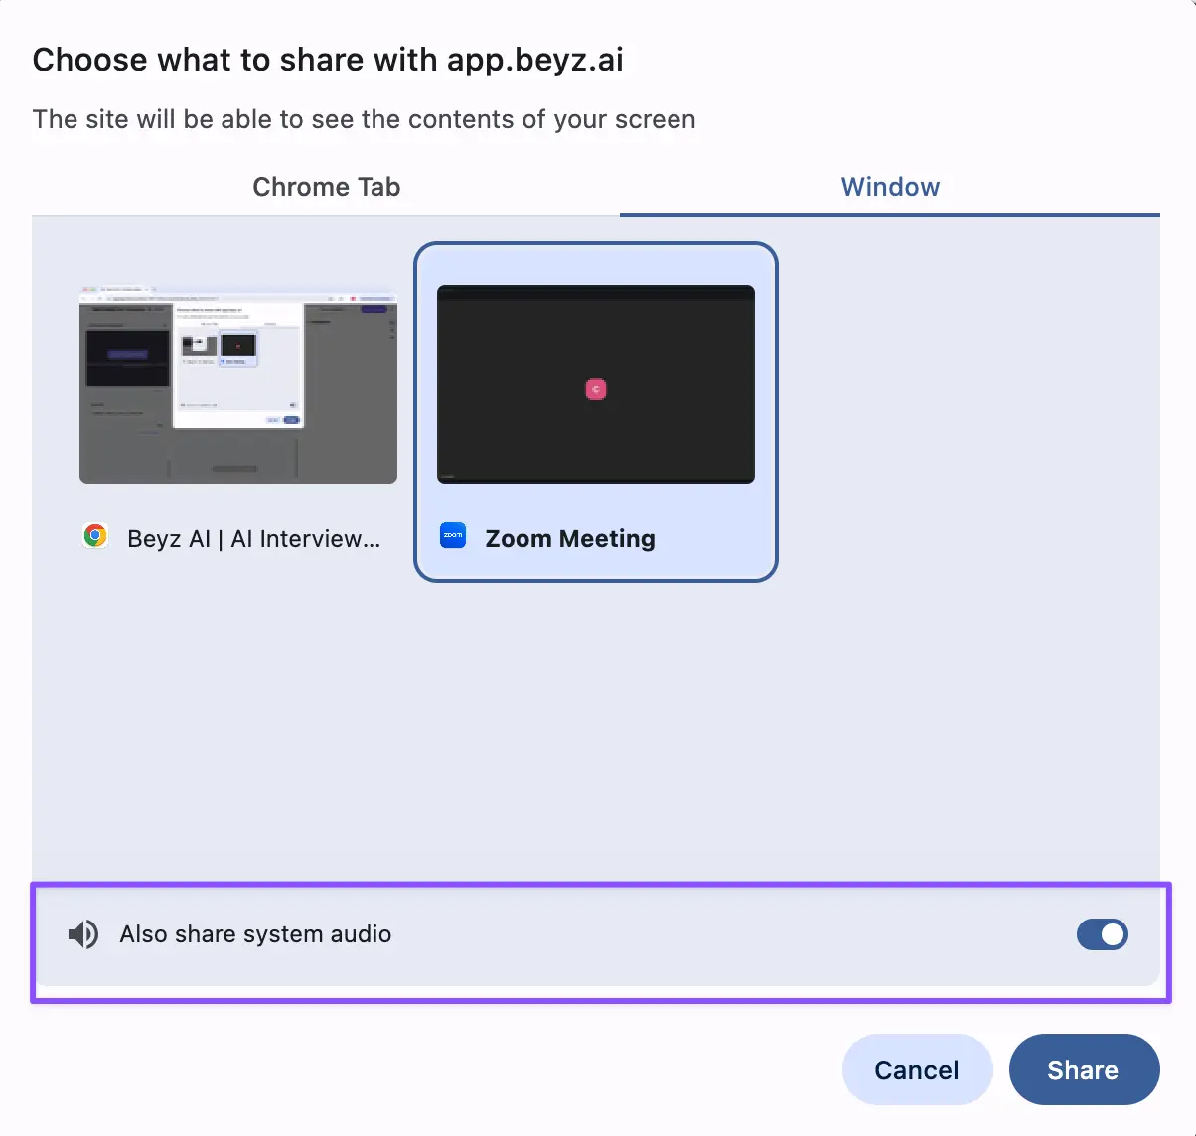The image size is (1196, 1136).
Task: Click the pink avatar in Zoom preview
Action: 596,390
